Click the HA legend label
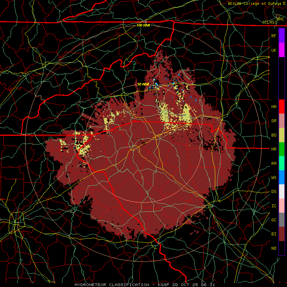Image resolution: width=287 pixels, height=287 pixels. (274, 107)
